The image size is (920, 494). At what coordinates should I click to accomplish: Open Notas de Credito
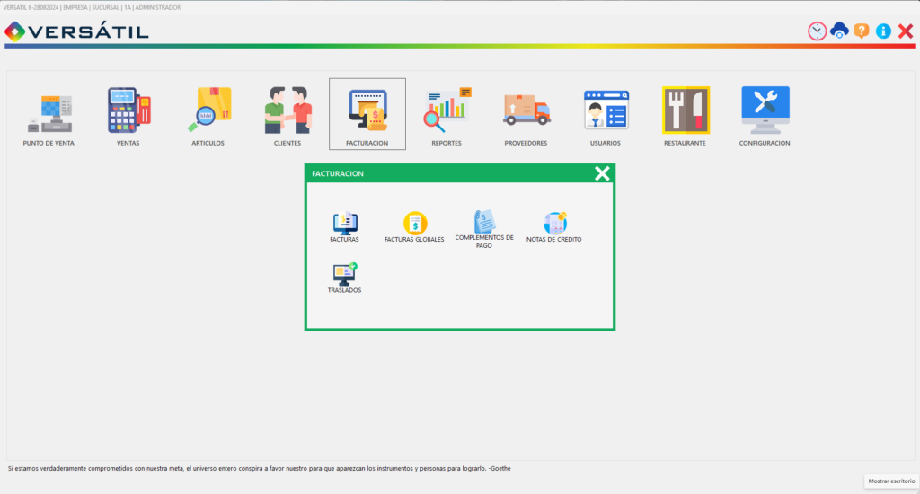pos(553,227)
